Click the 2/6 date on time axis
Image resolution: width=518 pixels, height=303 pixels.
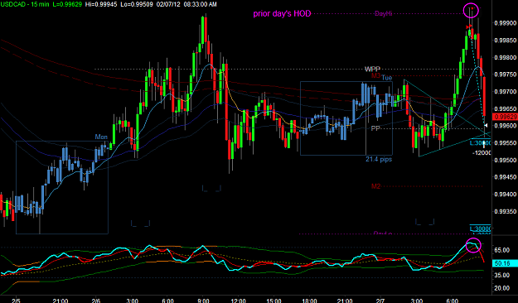[96, 301]
